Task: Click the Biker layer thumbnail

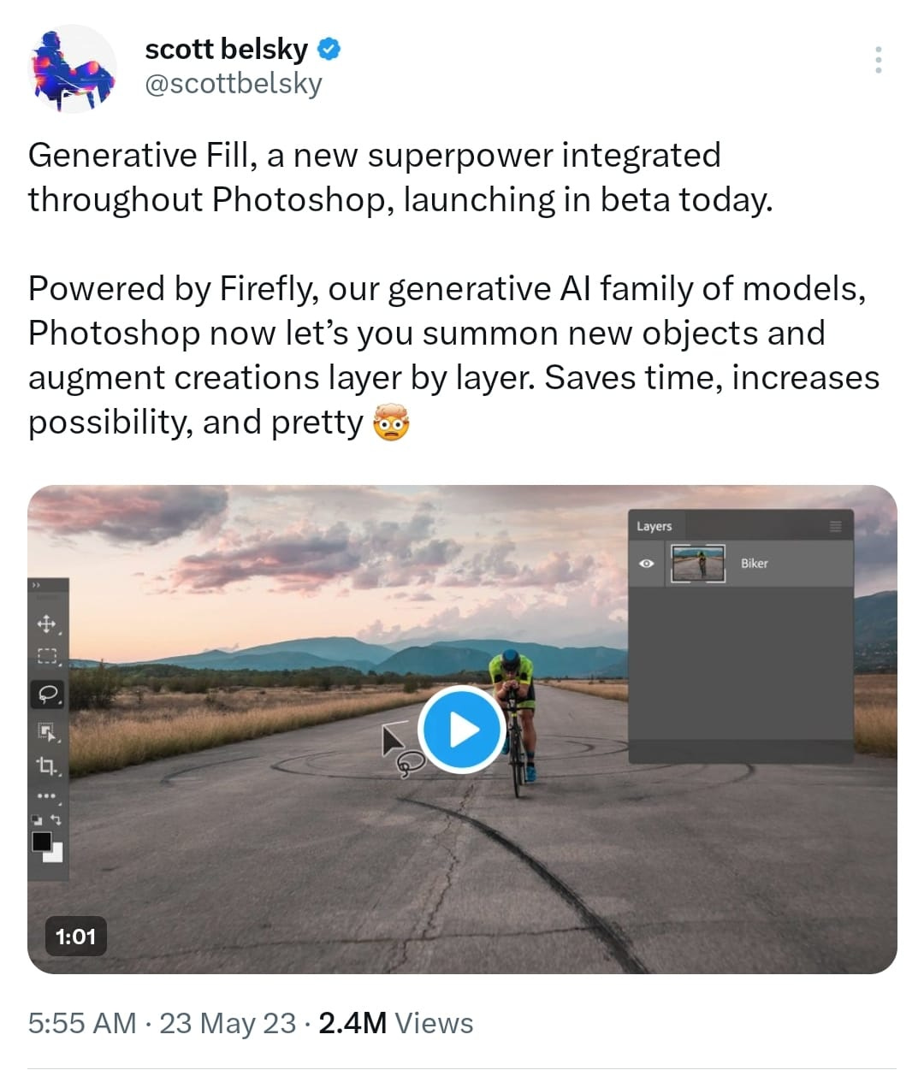Action: (x=698, y=564)
